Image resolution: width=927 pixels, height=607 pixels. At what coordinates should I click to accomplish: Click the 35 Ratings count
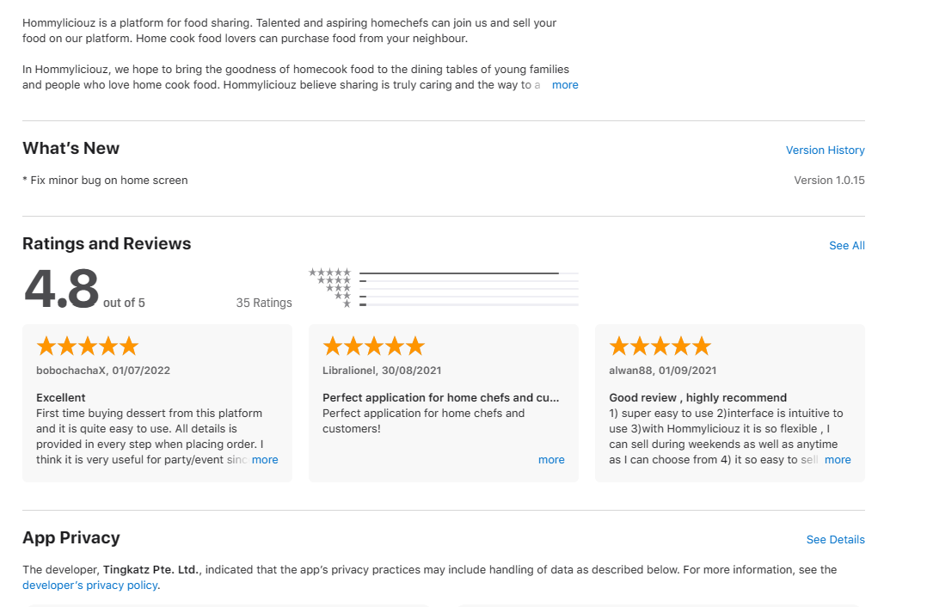coord(264,303)
